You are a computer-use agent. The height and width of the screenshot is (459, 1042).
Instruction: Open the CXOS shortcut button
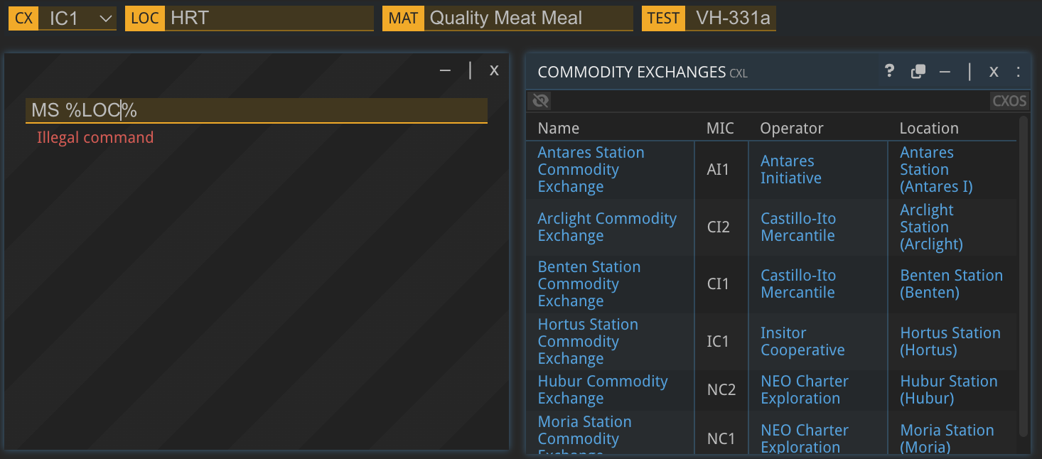[1009, 101]
